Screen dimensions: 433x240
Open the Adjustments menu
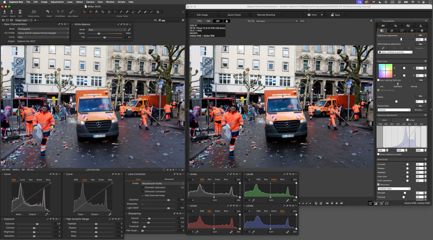(57, 2)
